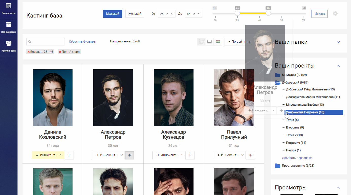Click the Искать search button
The image size is (351, 195).
click(x=320, y=14)
